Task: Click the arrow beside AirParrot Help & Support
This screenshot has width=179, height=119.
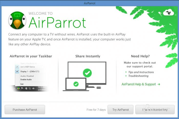Action: 159,84
